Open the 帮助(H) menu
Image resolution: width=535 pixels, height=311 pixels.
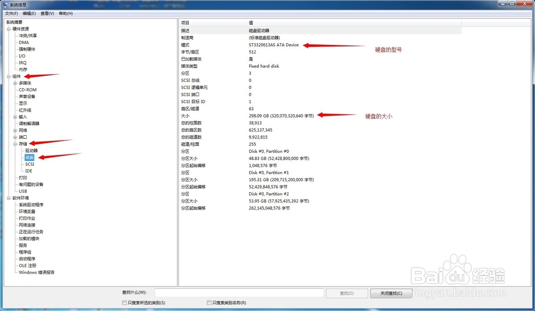[x=65, y=13]
